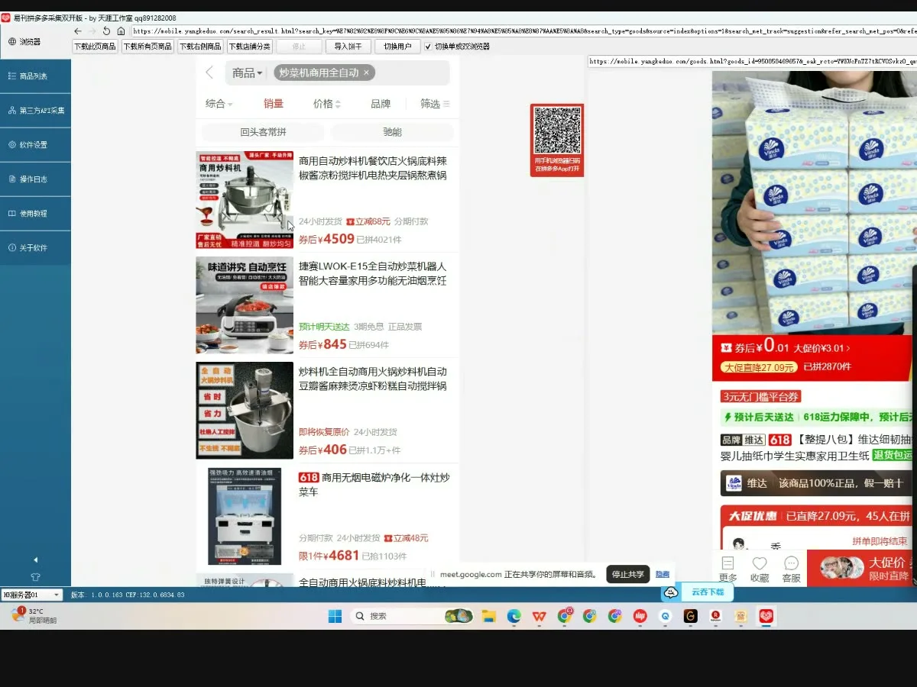Viewport: 917px width, 687px height.
Task: Expand the 综合 sort dropdown
Action: pos(219,104)
